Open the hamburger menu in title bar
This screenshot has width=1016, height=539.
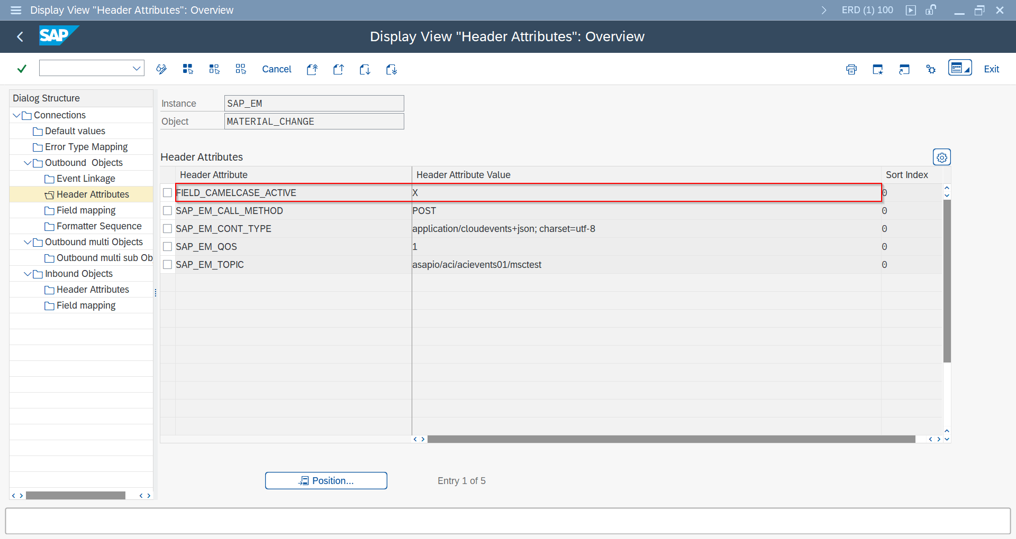coord(16,10)
